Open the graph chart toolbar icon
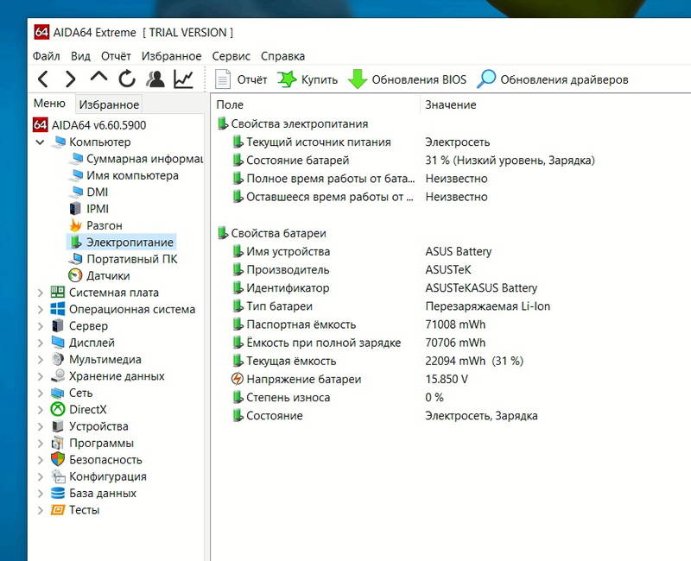This screenshot has height=561, width=691. point(183,79)
